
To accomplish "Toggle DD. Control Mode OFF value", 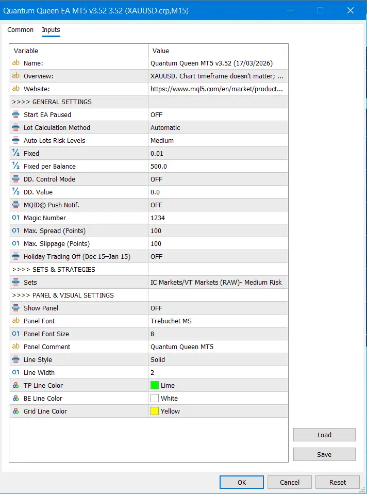I will [x=218, y=179].
